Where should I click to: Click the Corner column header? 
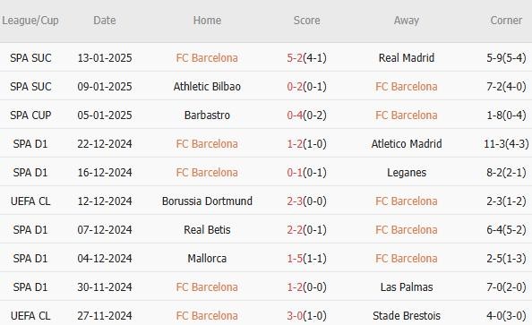pos(506,21)
